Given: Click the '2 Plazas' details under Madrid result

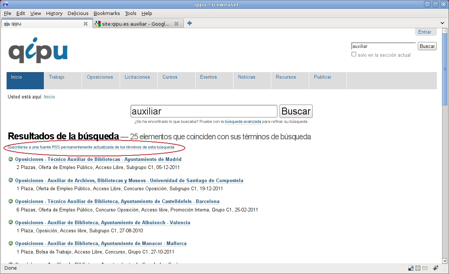Looking at the screenshot, I should (98, 168).
